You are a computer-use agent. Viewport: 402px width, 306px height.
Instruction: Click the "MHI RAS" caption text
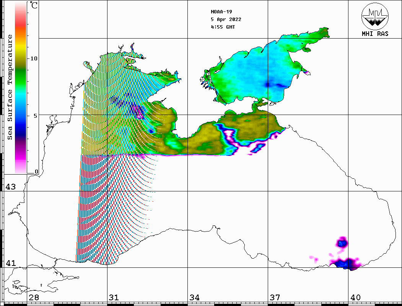click(x=375, y=34)
